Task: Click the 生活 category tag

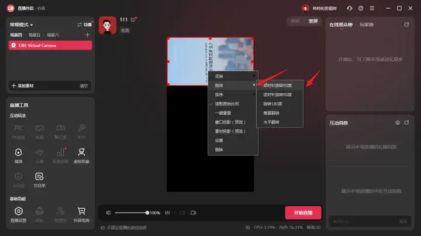Action: pos(125,30)
